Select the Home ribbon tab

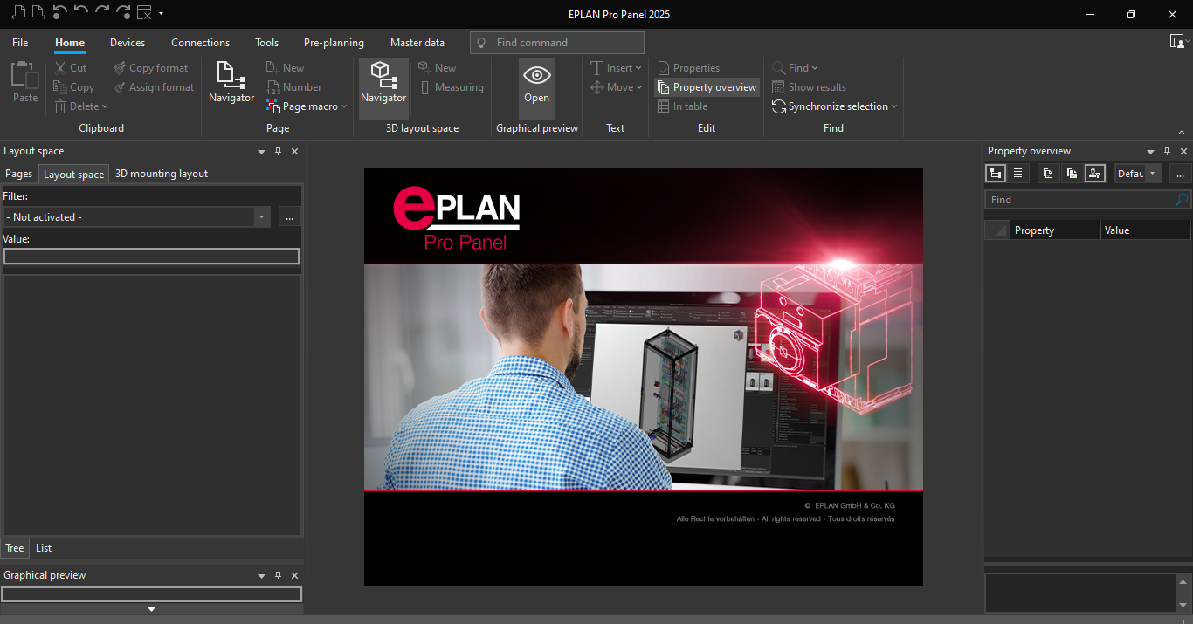(x=70, y=42)
